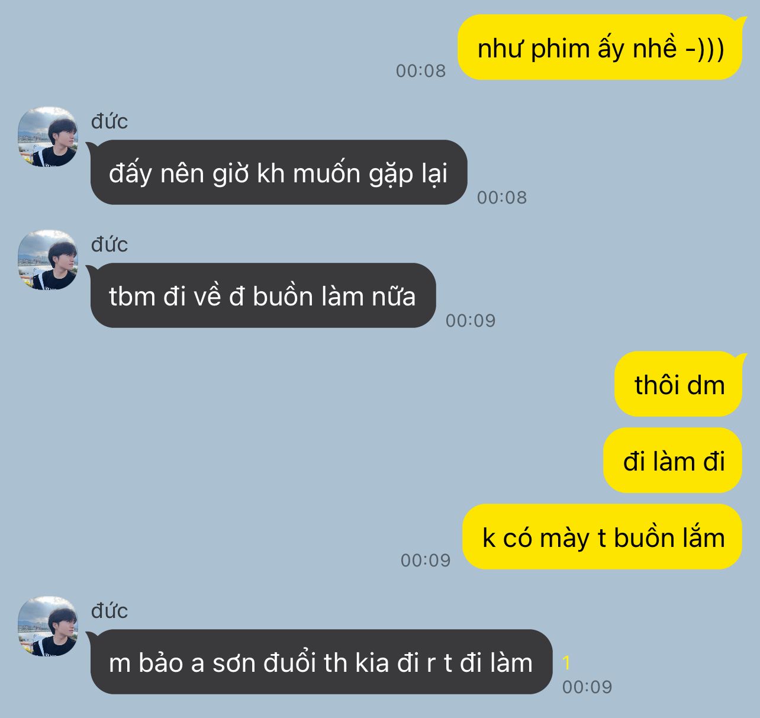Select the 'đấy nên giờ kh muốn gặp lại' message

pyautogui.click(x=279, y=172)
